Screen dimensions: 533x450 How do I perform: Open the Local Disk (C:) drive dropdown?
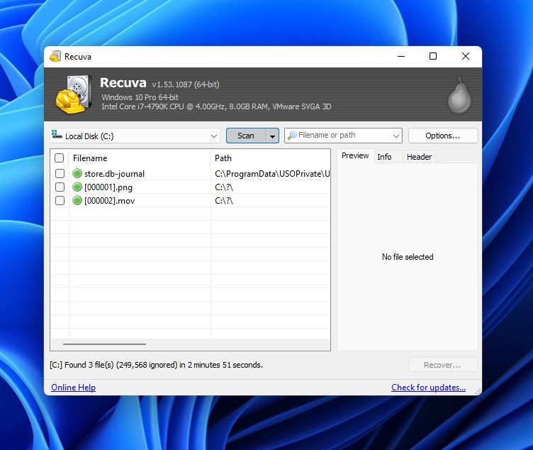[x=214, y=136]
